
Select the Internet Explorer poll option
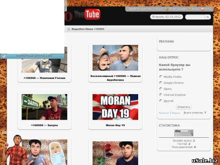click(161, 95)
